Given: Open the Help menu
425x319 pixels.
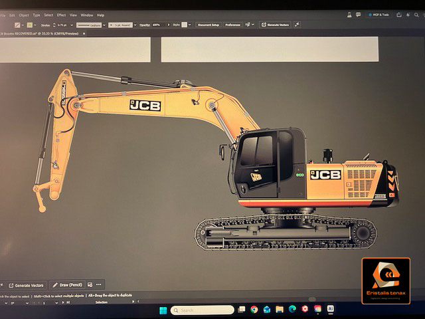Looking at the screenshot, I should [x=100, y=15].
